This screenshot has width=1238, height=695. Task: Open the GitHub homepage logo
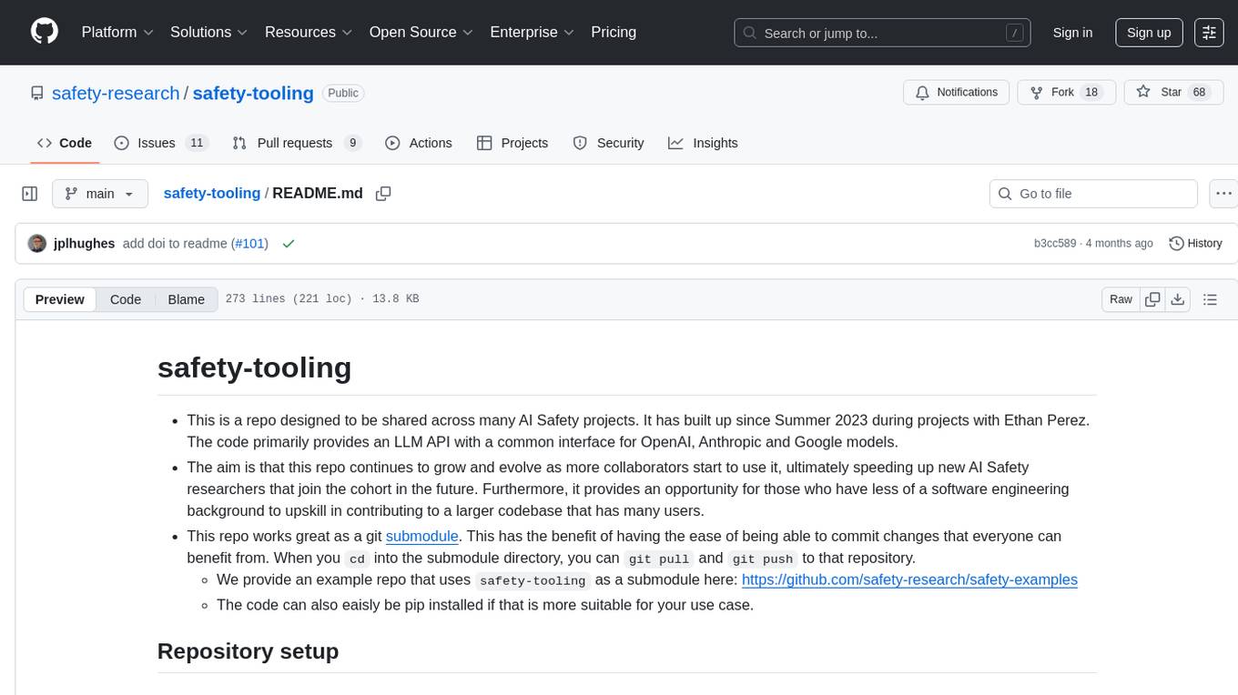(45, 32)
